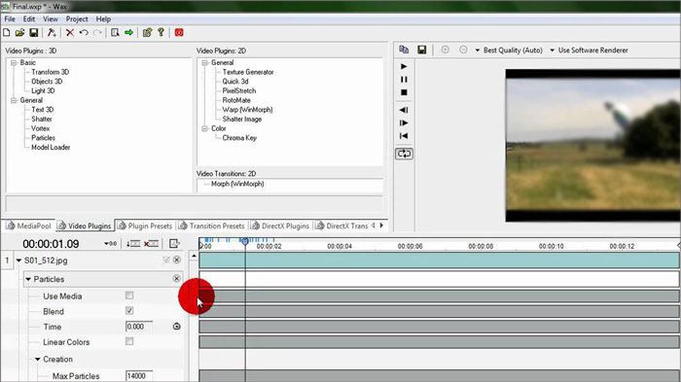Save preview frame disk icon

coord(421,50)
